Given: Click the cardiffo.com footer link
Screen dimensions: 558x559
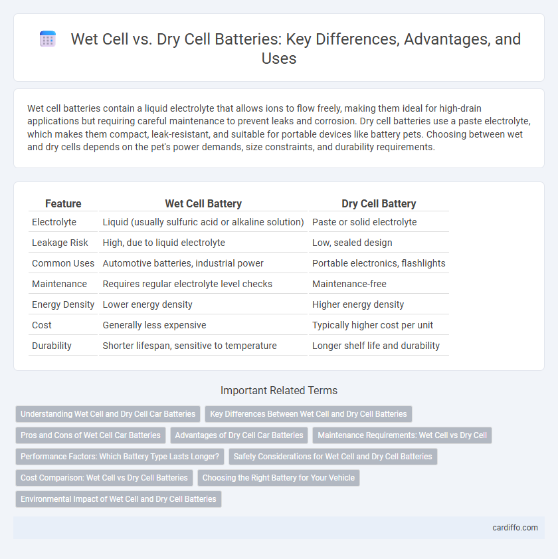Looking at the screenshot, I should 515,528.
